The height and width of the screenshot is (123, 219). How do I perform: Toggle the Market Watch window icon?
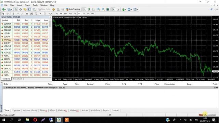pyautogui.click(x=16, y=9)
